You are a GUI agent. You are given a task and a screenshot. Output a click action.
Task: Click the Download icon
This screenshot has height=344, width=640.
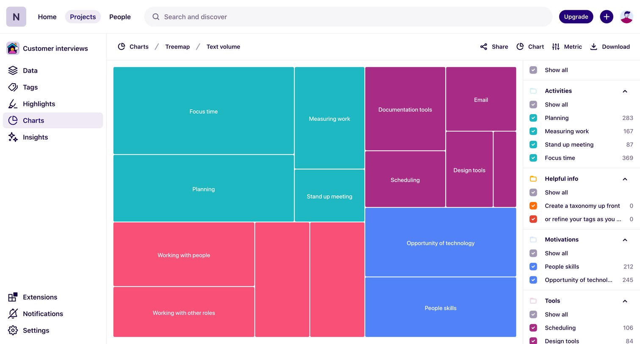click(593, 46)
